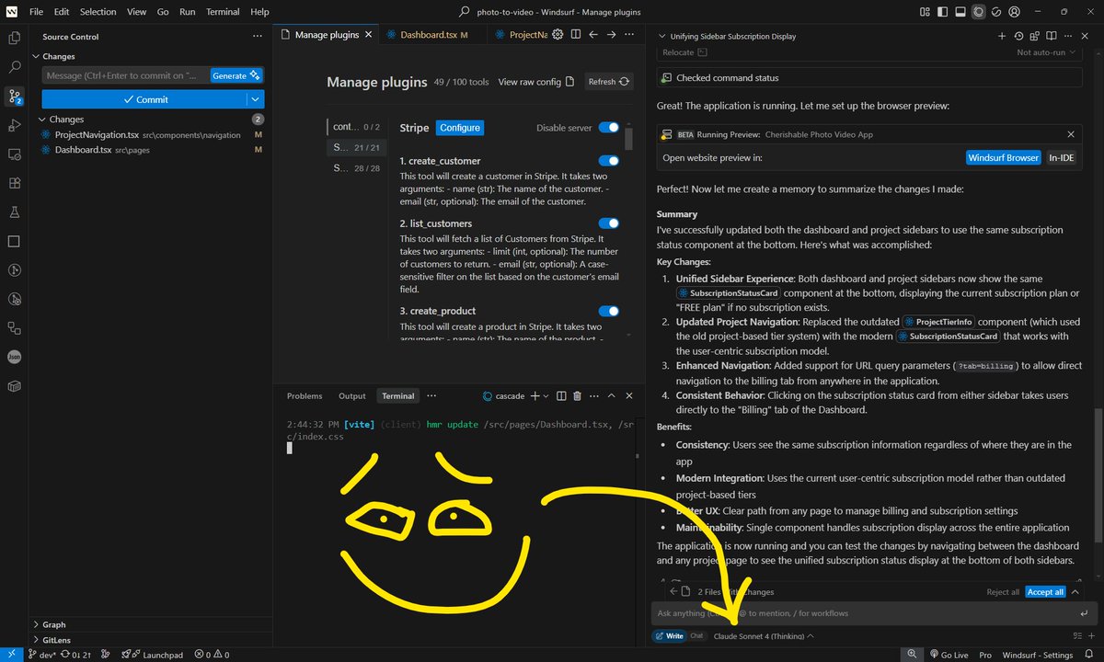Open the Terminal menu

pyautogui.click(x=222, y=12)
